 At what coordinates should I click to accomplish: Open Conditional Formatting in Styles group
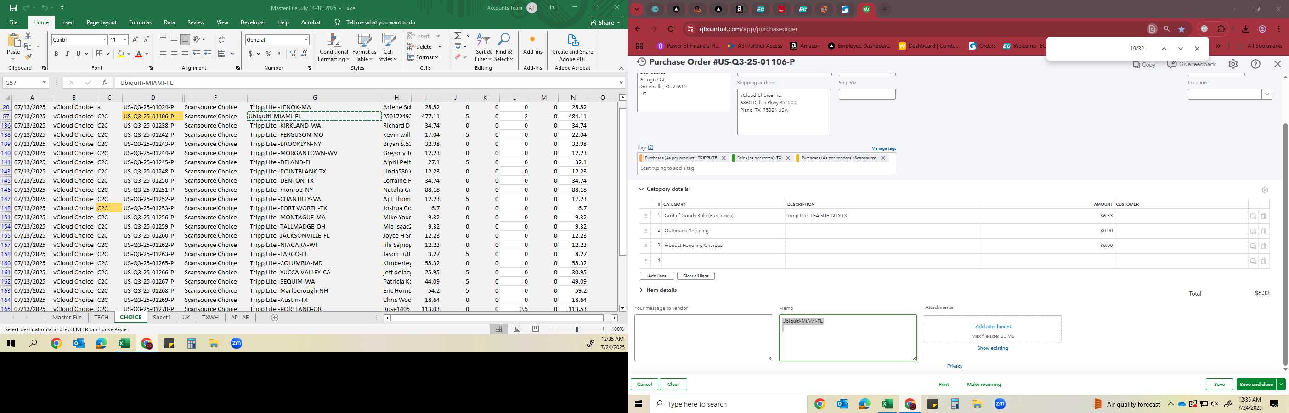pos(334,48)
